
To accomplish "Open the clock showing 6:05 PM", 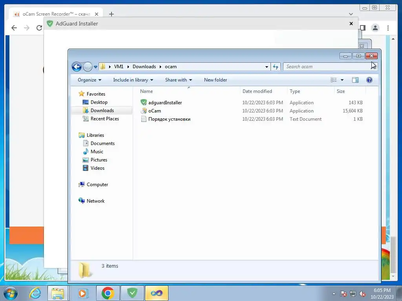I will 382,294.
